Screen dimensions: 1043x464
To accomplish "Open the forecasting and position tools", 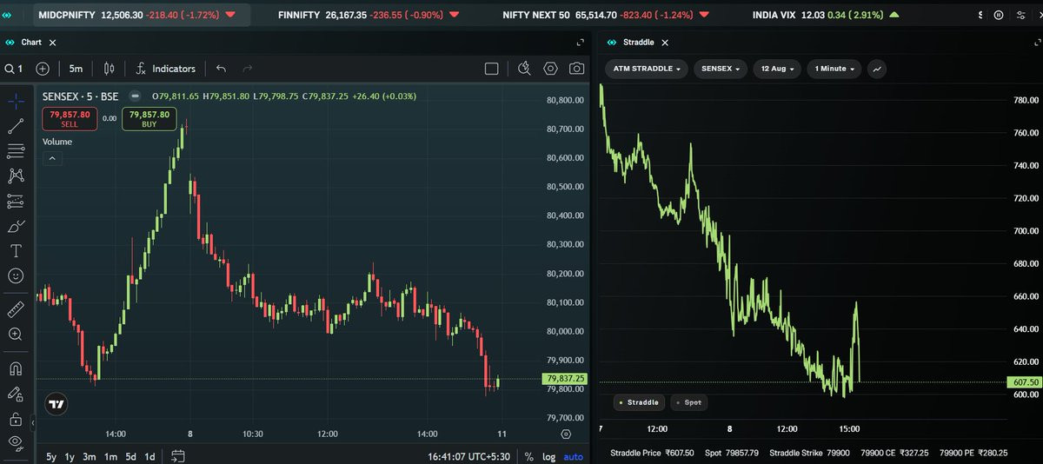I will tap(16, 202).
